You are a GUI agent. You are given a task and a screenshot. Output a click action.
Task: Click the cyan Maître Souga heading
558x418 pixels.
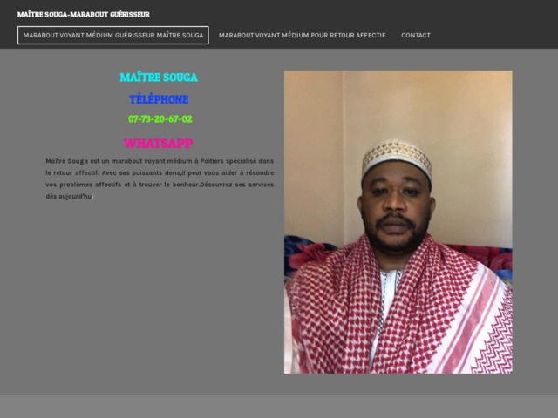(x=159, y=78)
